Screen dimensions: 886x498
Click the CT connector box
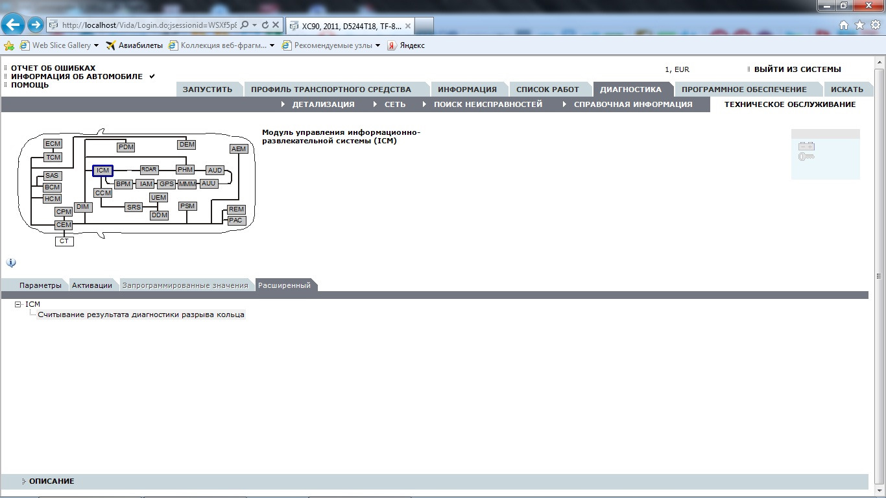pyautogui.click(x=64, y=241)
